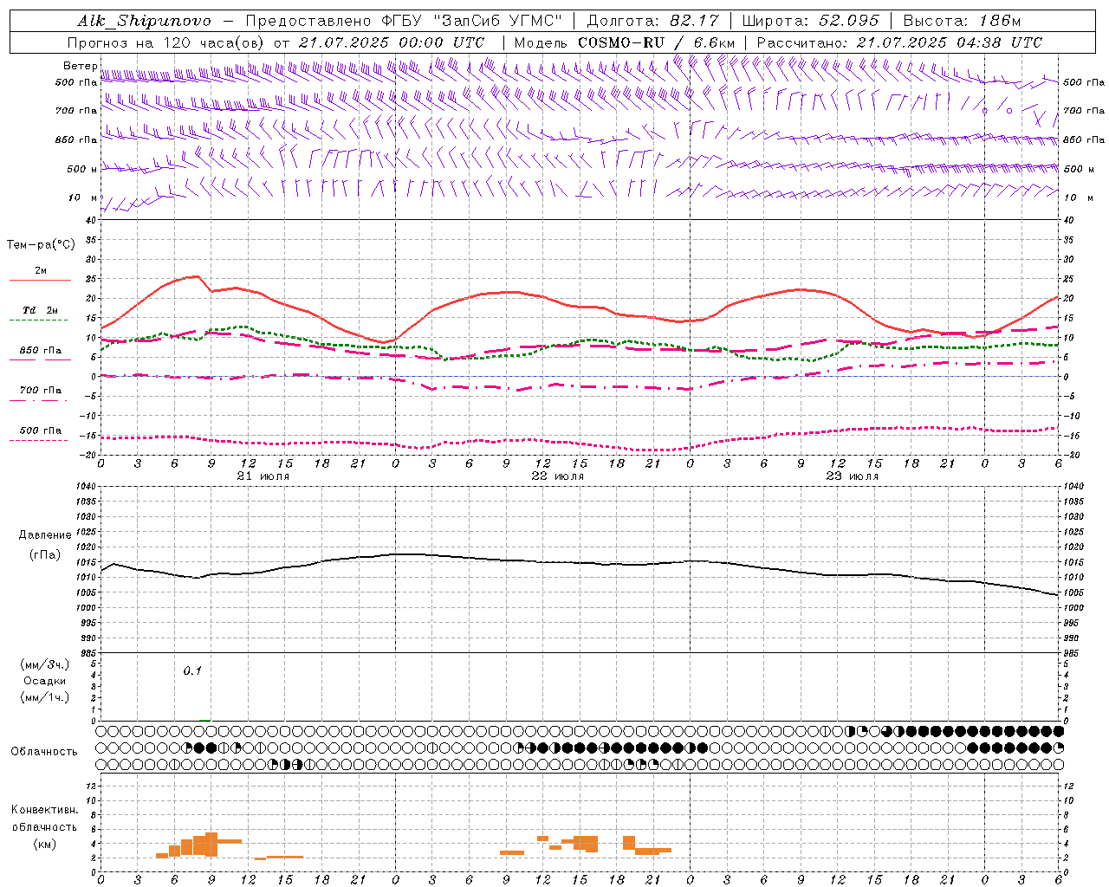Click the Облачность panel label

(x=44, y=752)
